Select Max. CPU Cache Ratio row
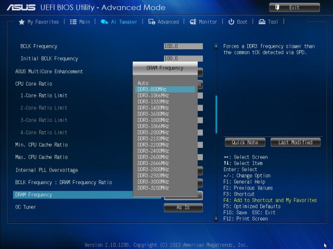333x249 pixels. [42, 157]
